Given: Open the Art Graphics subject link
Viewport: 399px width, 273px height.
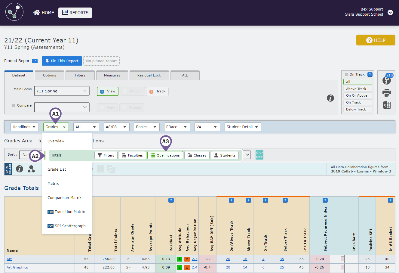Looking at the screenshot, I should pos(17,267).
